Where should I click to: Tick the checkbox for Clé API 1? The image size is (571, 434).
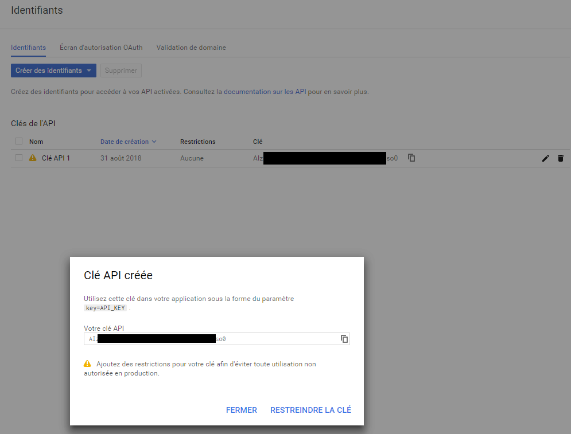19,158
